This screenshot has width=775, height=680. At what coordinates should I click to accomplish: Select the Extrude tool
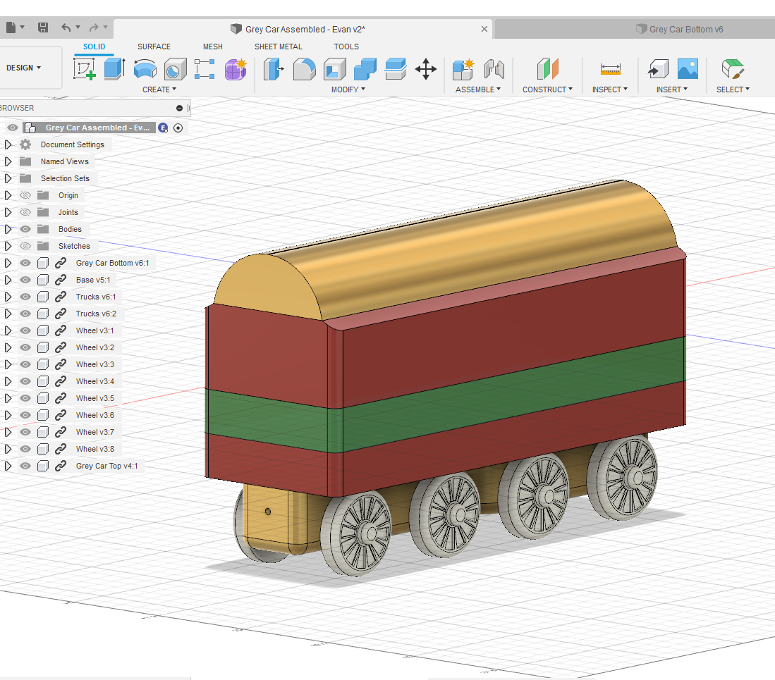point(114,69)
